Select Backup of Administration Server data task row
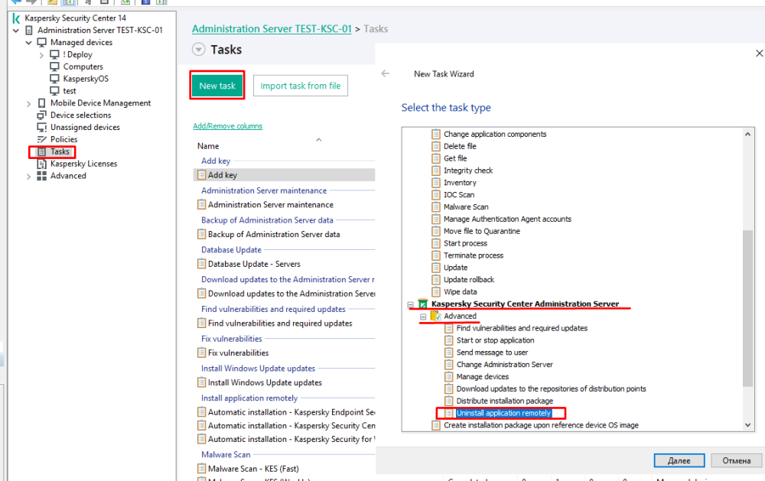The height and width of the screenshot is (481, 765). click(274, 235)
